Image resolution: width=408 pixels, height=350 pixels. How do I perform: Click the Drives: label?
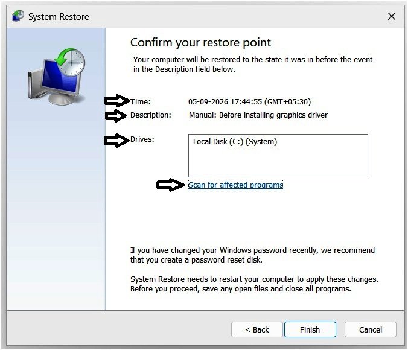[x=142, y=139]
